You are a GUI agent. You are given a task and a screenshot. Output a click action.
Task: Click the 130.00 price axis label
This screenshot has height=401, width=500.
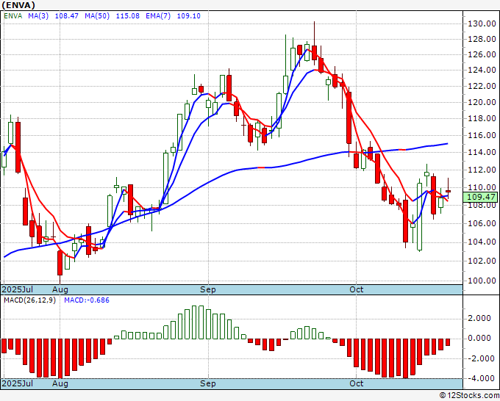tap(482, 24)
